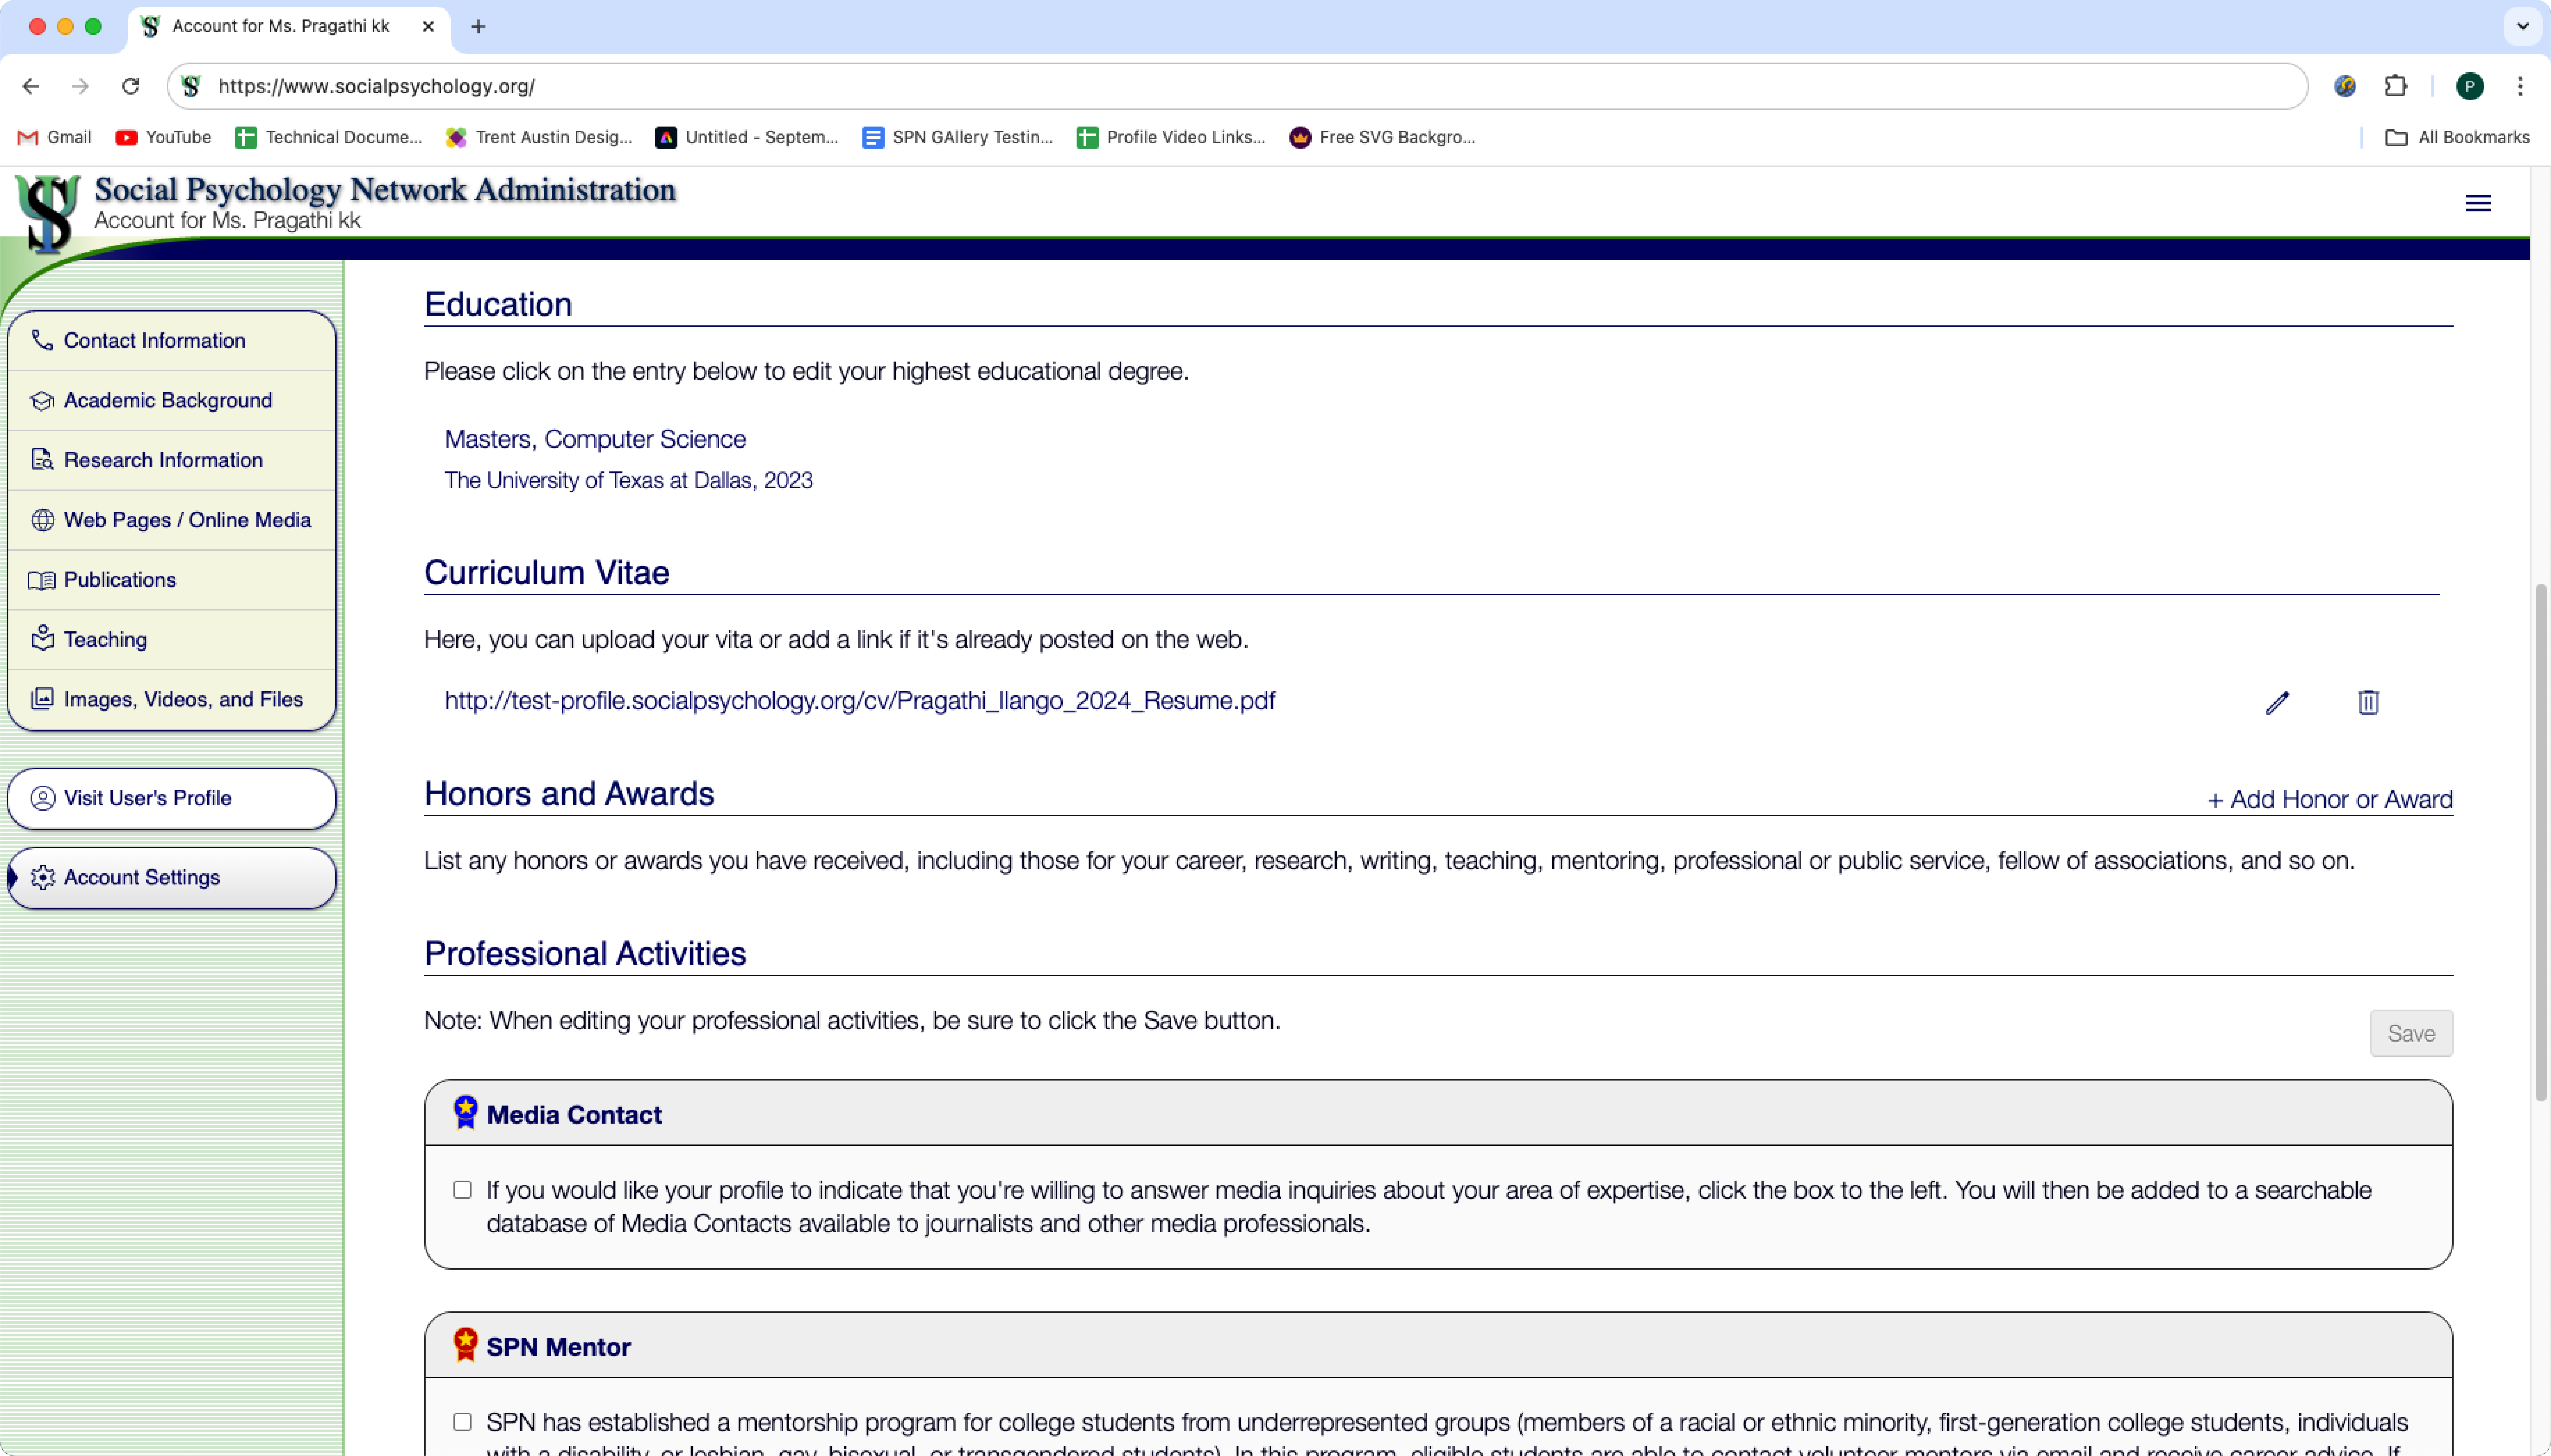Open the Publications section

coord(172,580)
